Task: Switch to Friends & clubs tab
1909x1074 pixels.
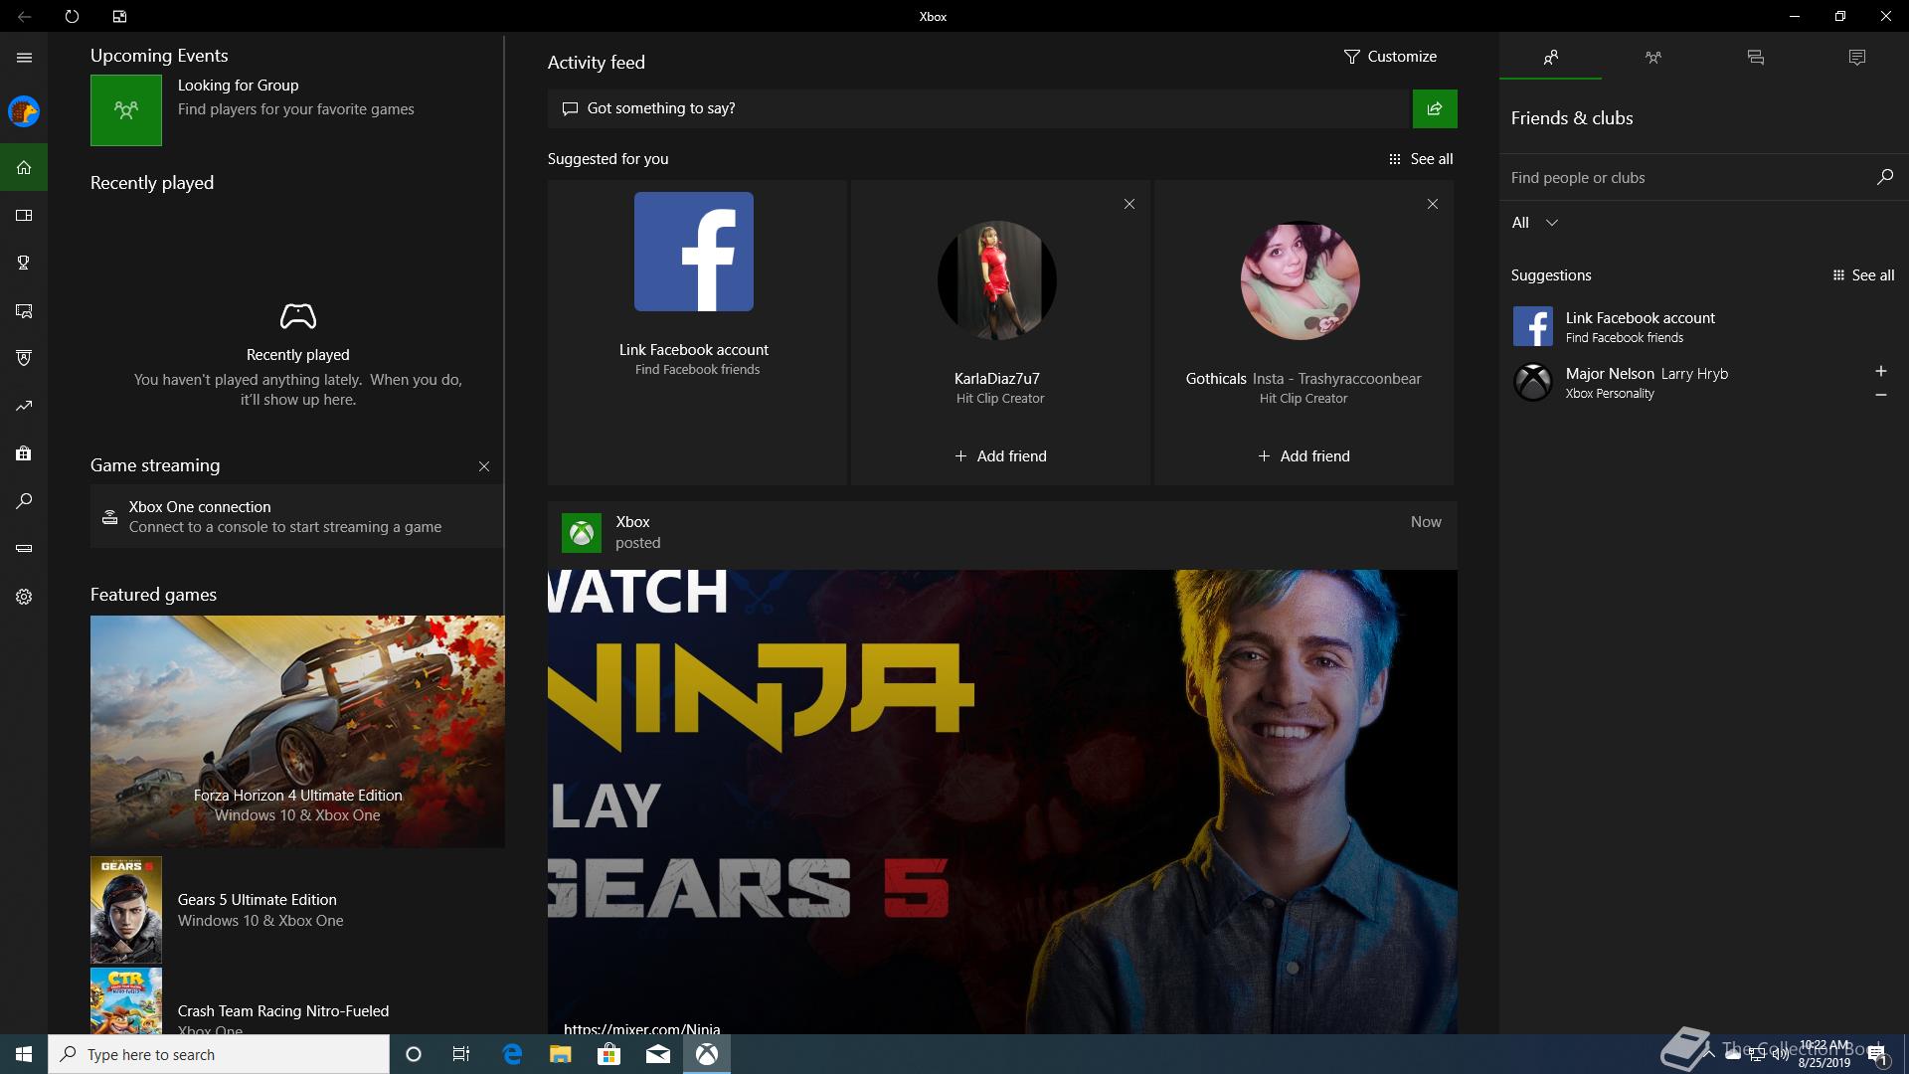Action: (1550, 58)
